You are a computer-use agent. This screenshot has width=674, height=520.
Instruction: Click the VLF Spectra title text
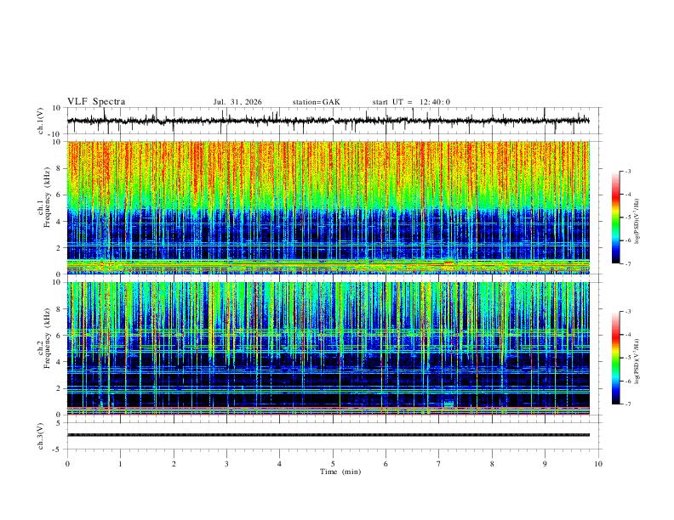pyautogui.click(x=96, y=102)
